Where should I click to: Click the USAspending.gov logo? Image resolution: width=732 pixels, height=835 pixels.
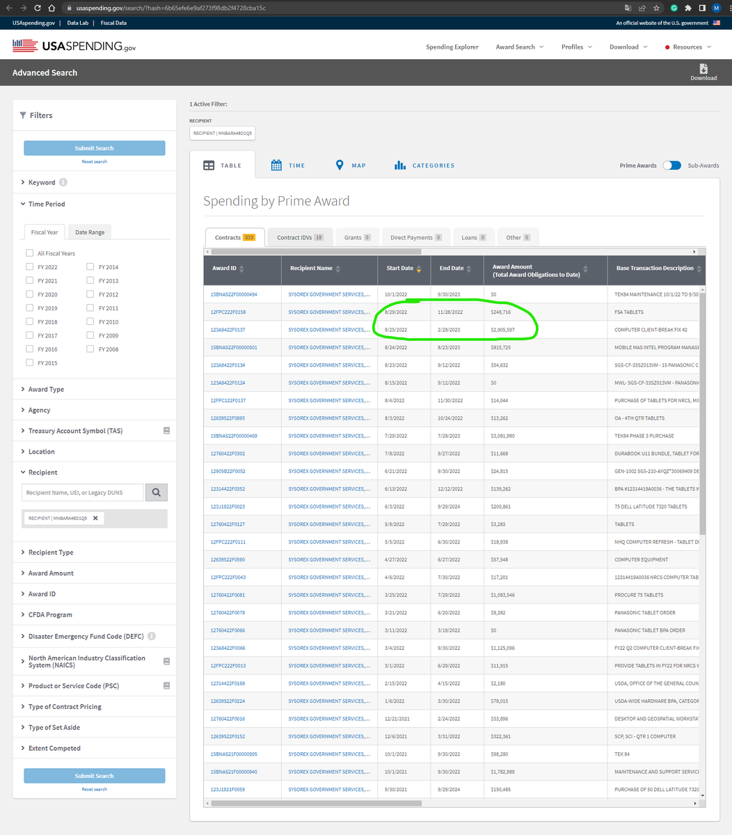pyautogui.click(x=74, y=47)
